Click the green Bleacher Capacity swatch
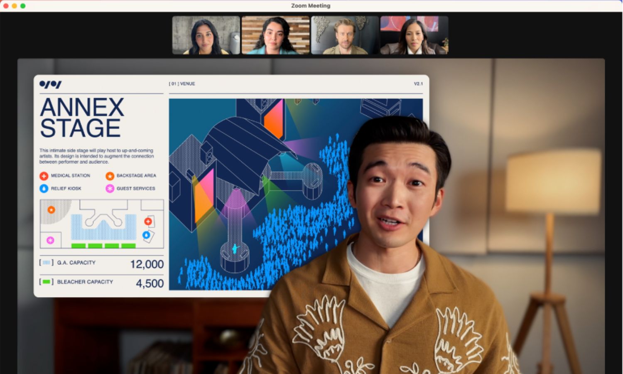Image resolution: width=623 pixels, height=374 pixels. 47,282
